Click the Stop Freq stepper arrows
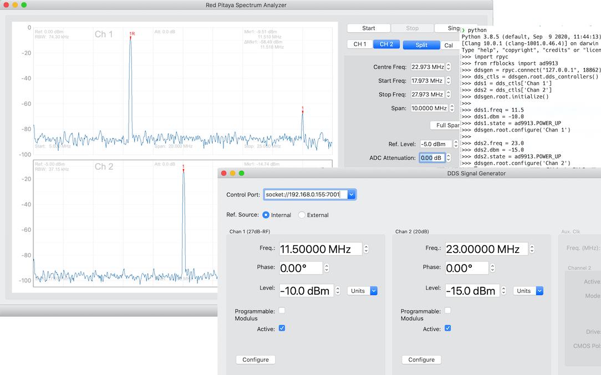This screenshot has width=601, height=375. pyautogui.click(x=449, y=95)
